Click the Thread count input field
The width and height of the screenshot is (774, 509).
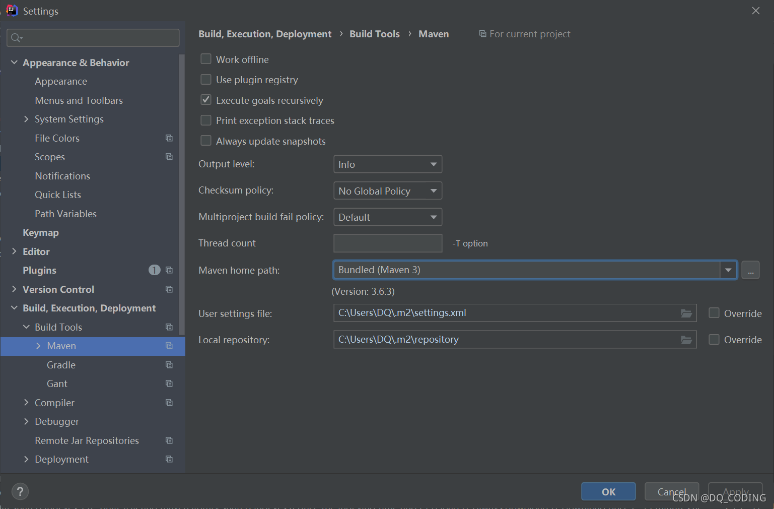[x=388, y=243]
